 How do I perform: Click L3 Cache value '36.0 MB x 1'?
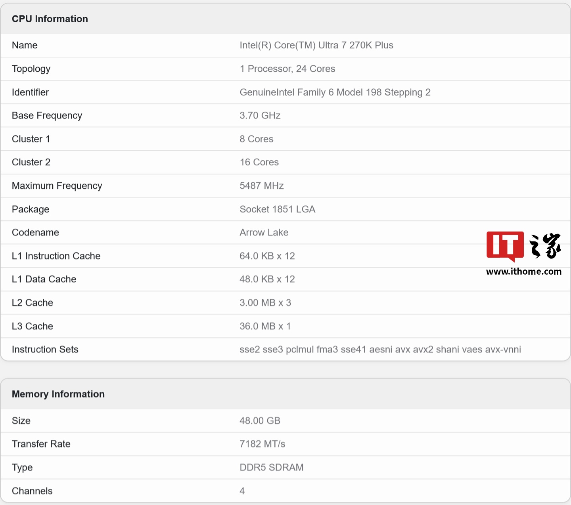(265, 326)
